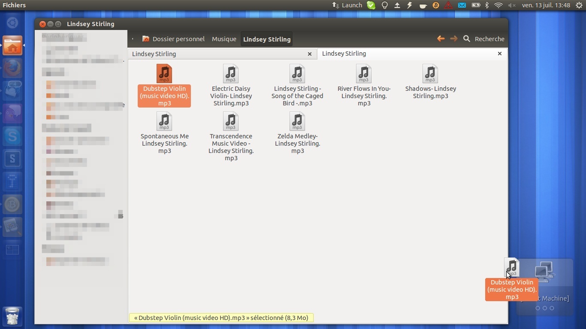Click the eject/upload indicator icon
Image resolution: width=586 pixels, height=329 pixels.
click(x=397, y=5)
